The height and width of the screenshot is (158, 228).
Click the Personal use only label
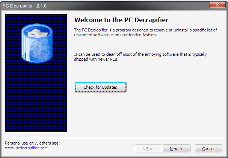point(32,143)
